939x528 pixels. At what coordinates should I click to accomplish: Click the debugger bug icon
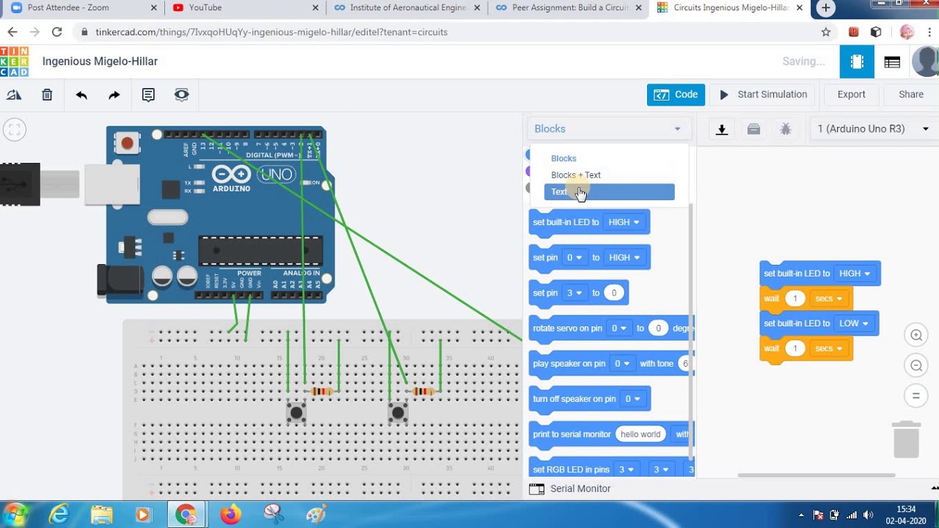[786, 129]
